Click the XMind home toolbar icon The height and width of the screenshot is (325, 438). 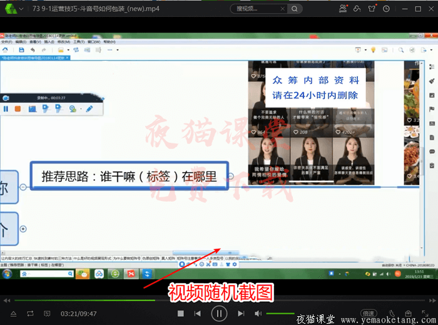[x=5, y=50]
